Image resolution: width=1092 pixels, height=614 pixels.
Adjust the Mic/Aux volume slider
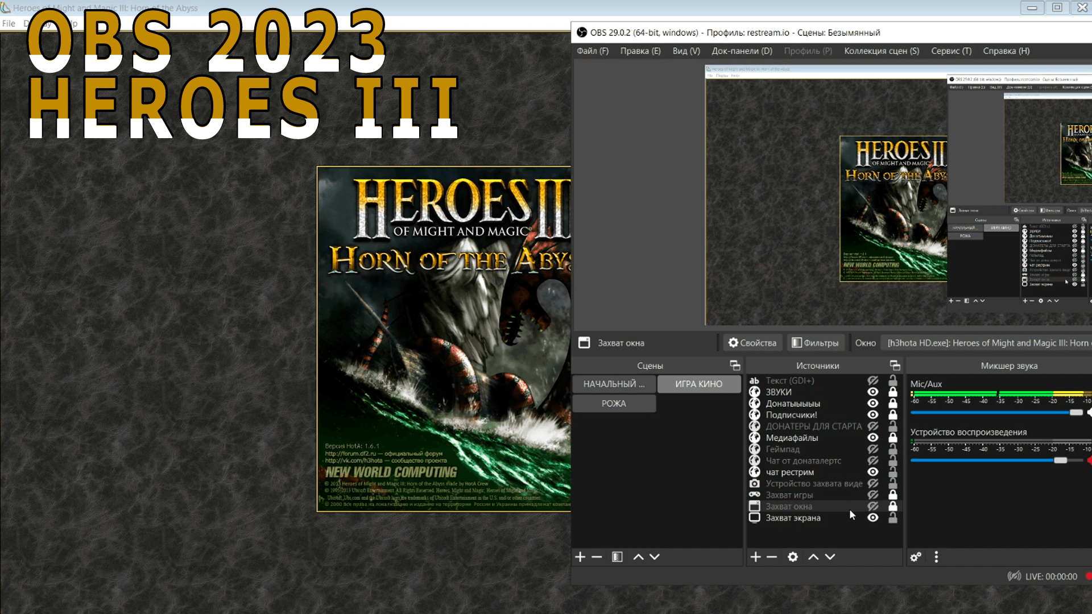click(1076, 413)
